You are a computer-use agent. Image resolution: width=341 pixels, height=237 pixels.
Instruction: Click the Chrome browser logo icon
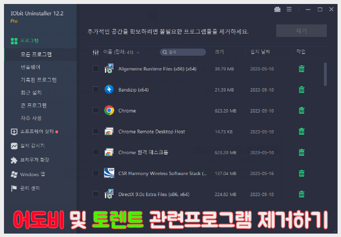point(109,110)
